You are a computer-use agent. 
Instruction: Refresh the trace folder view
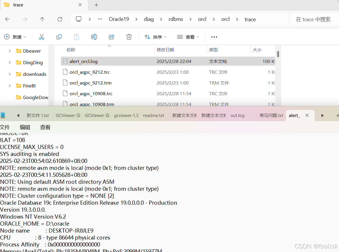[x=60, y=19]
